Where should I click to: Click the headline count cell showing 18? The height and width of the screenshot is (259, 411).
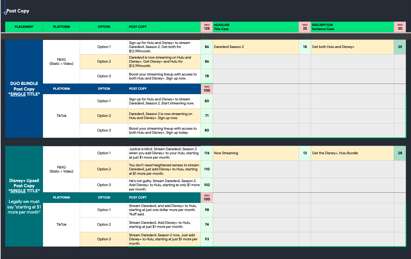305,47
